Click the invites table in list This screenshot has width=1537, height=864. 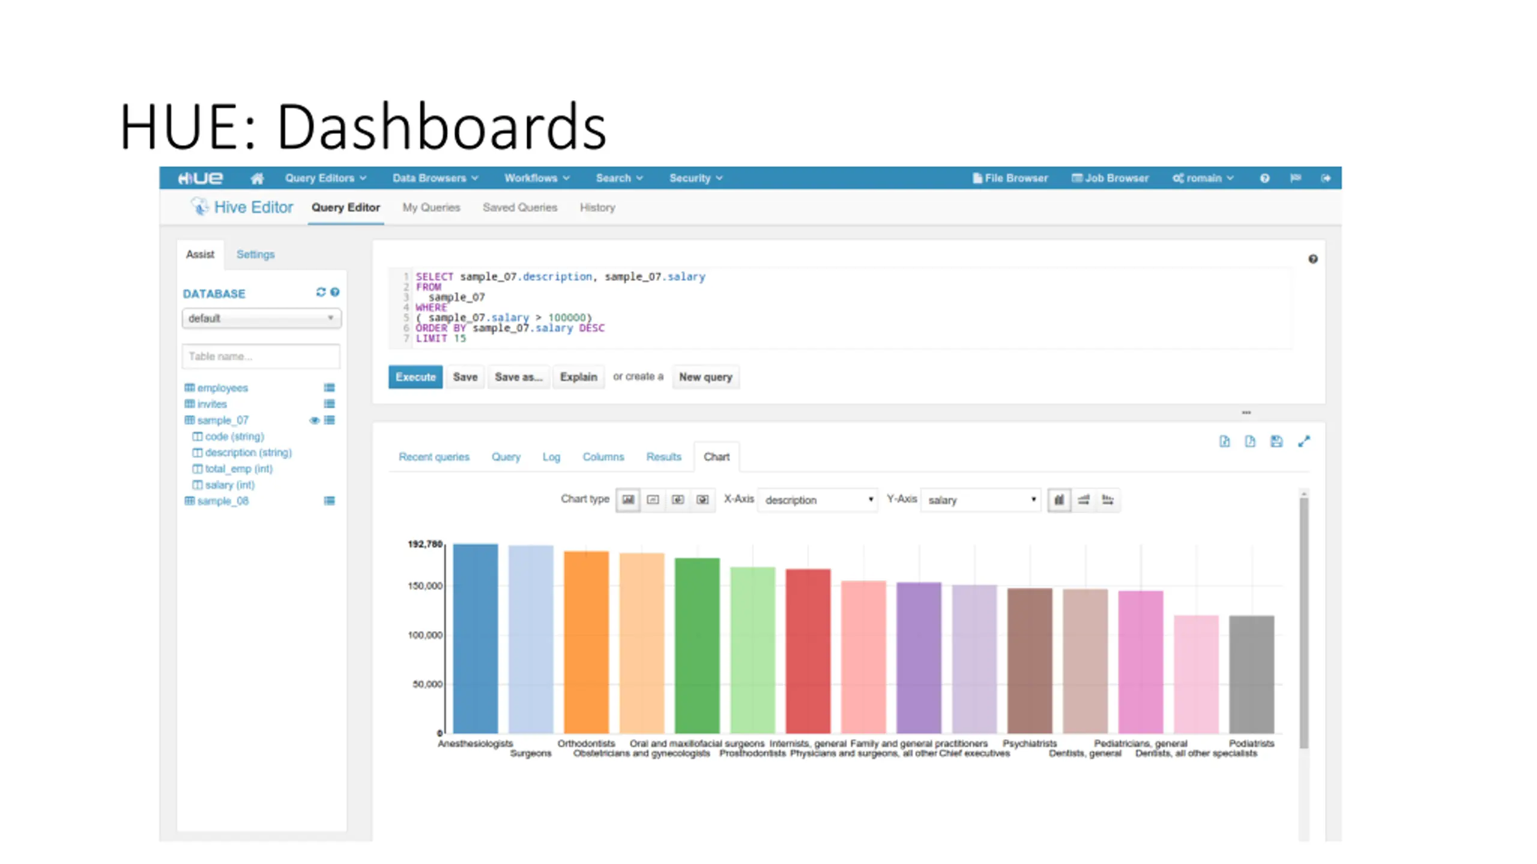click(211, 404)
